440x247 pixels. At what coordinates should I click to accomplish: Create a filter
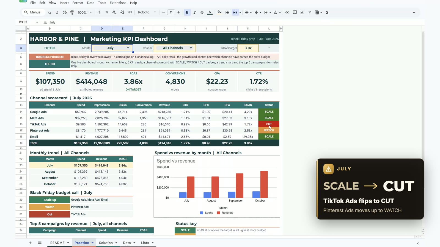(310, 12)
